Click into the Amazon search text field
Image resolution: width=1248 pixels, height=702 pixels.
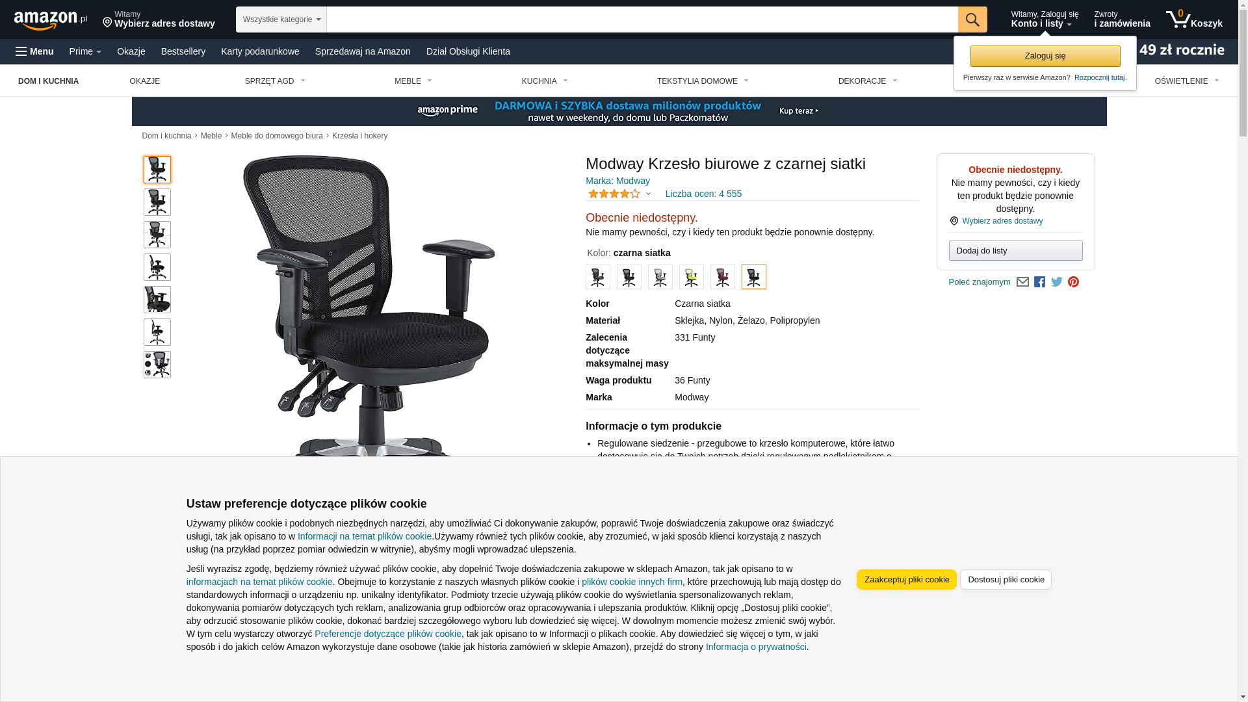[642, 19]
